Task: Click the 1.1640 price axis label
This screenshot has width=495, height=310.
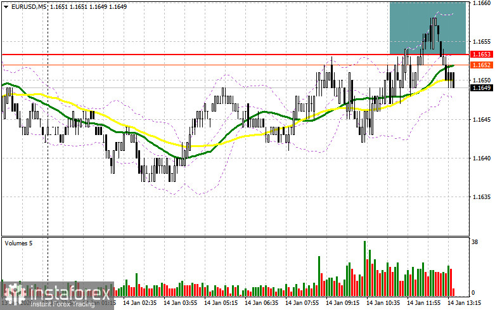Action: (481, 158)
